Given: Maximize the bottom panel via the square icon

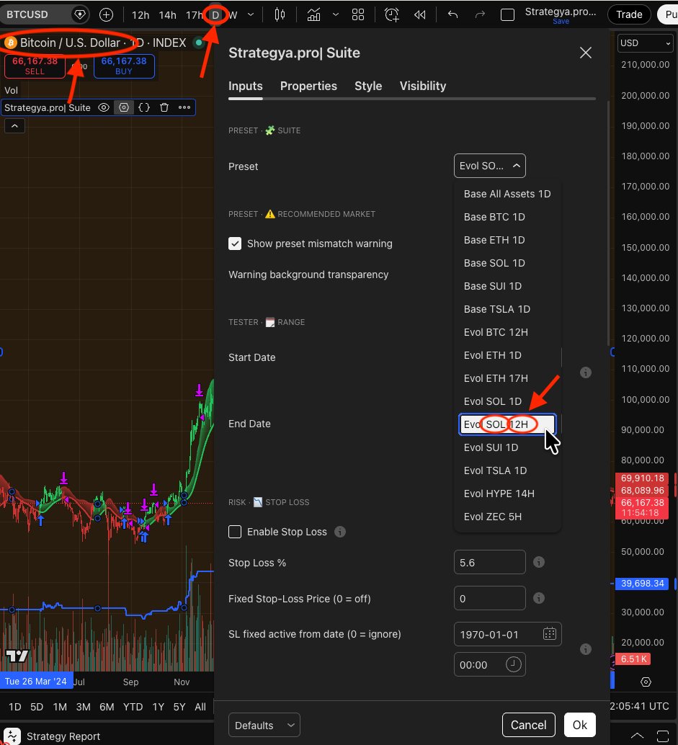Looking at the screenshot, I should [x=662, y=736].
